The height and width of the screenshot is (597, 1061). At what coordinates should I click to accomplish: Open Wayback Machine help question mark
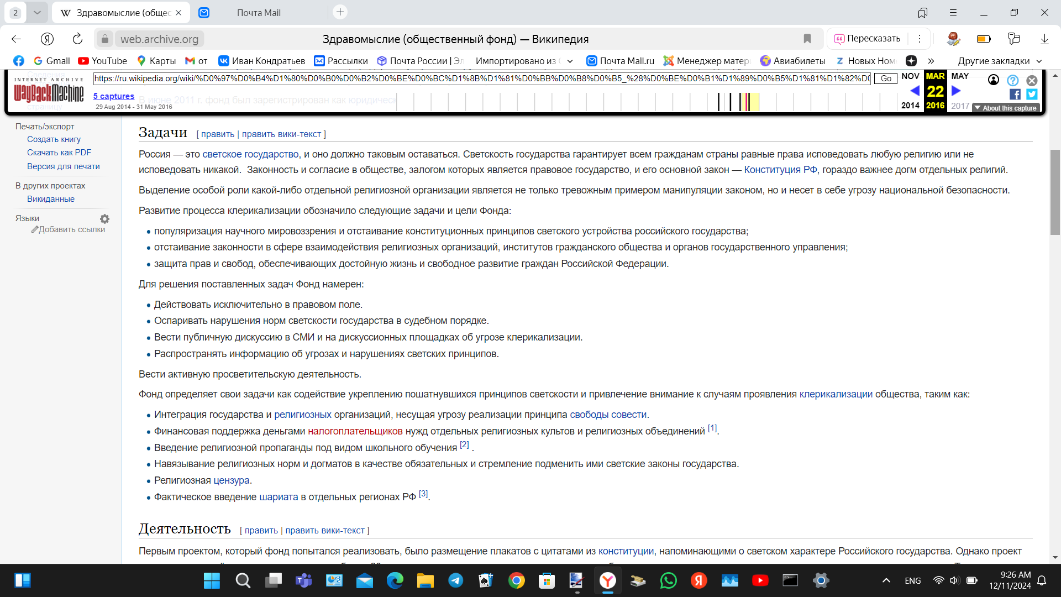pyautogui.click(x=1012, y=80)
